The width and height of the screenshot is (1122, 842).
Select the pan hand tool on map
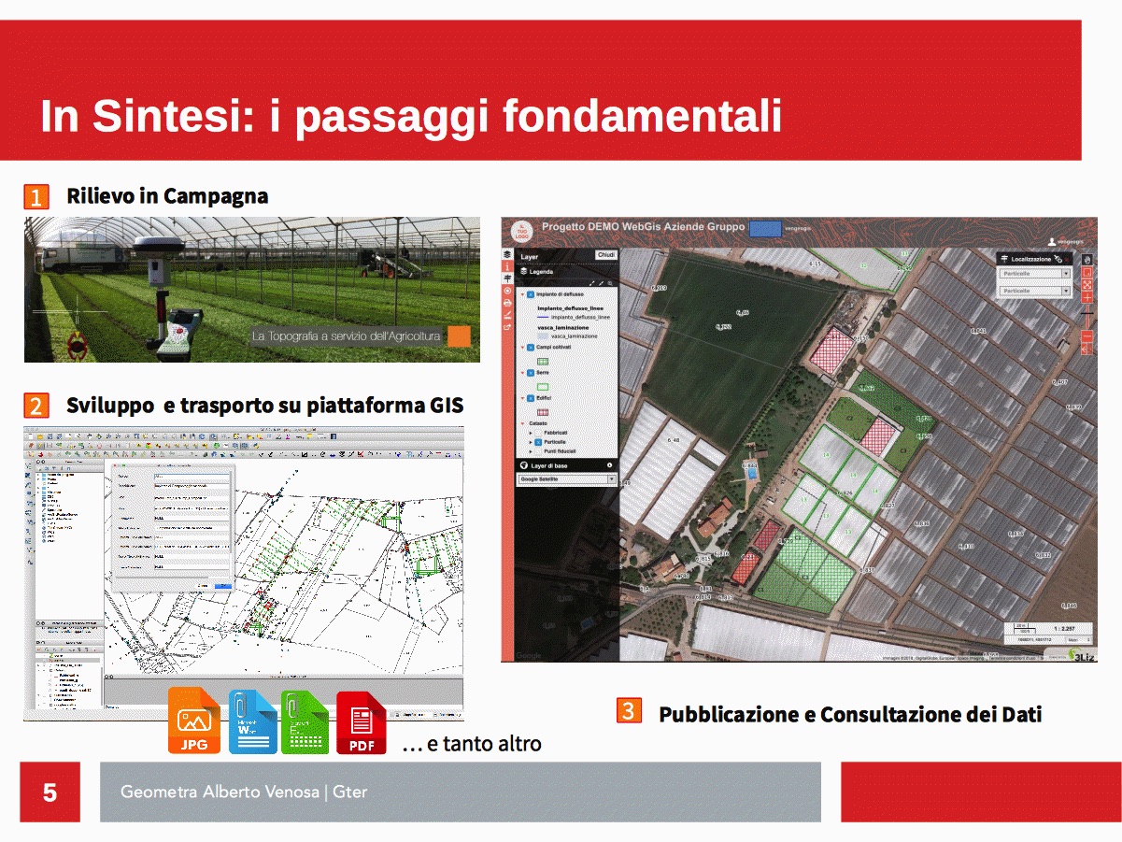[x=1086, y=259]
